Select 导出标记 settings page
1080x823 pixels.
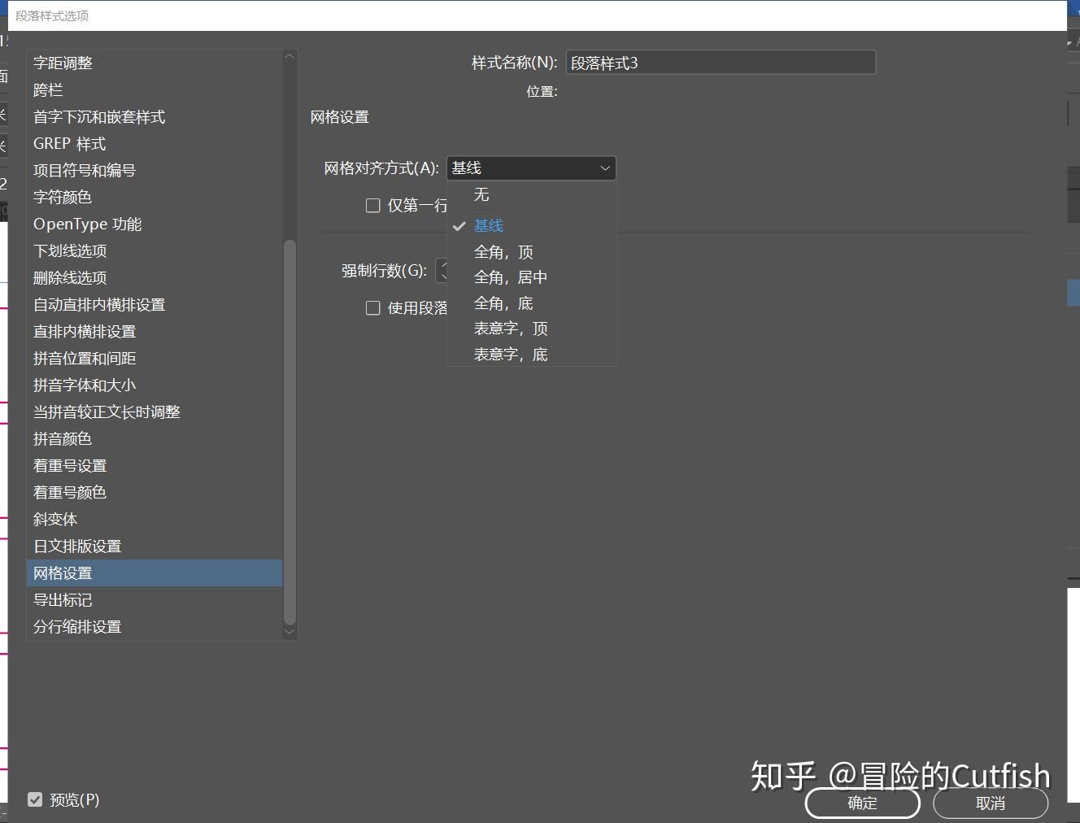[x=62, y=599]
